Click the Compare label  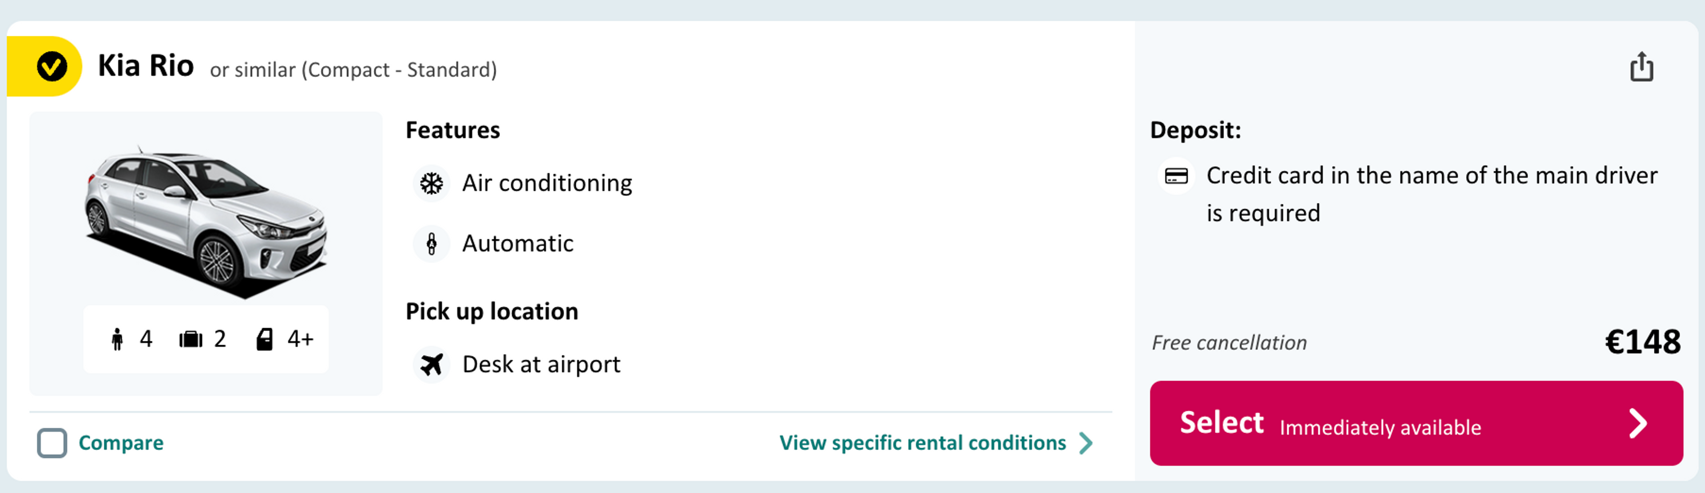[x=121, y=443]
